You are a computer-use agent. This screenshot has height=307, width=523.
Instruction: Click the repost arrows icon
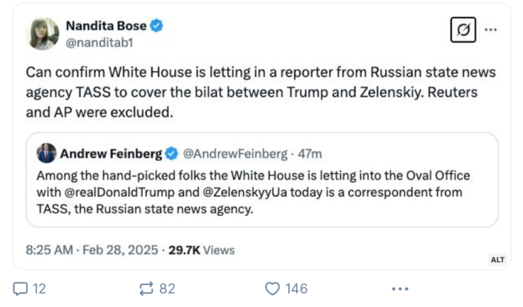pyautogui.click(x=147, y=289)
